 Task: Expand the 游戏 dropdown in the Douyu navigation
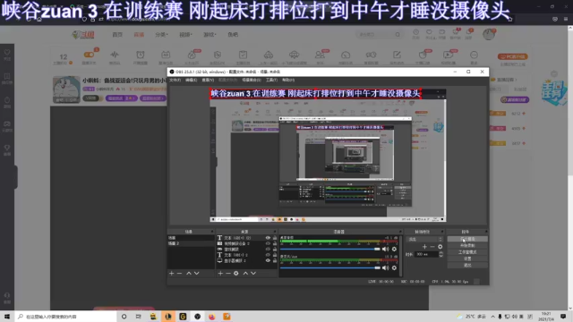210,35
